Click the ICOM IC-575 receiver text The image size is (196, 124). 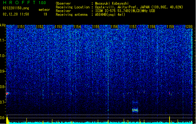coord(125,11)
